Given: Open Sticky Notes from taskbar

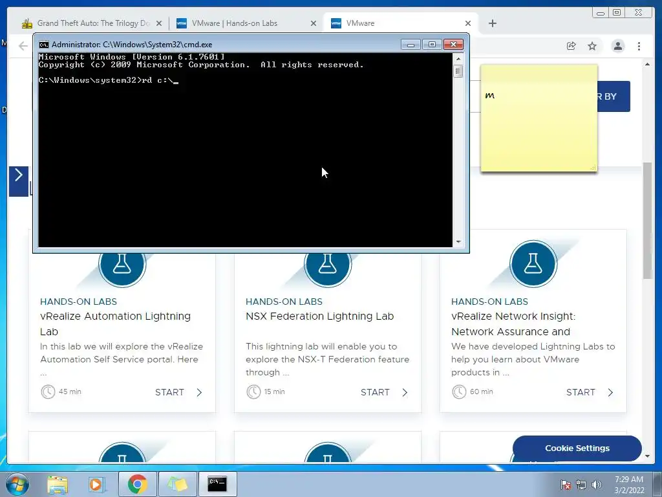Looking at the screenshot, I should [177, 484].
